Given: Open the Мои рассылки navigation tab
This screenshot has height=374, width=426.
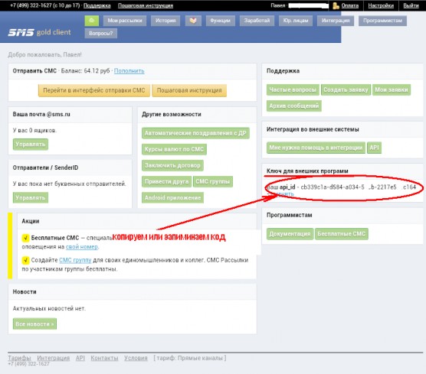Looking at the screenshot, I should (125, 21).
